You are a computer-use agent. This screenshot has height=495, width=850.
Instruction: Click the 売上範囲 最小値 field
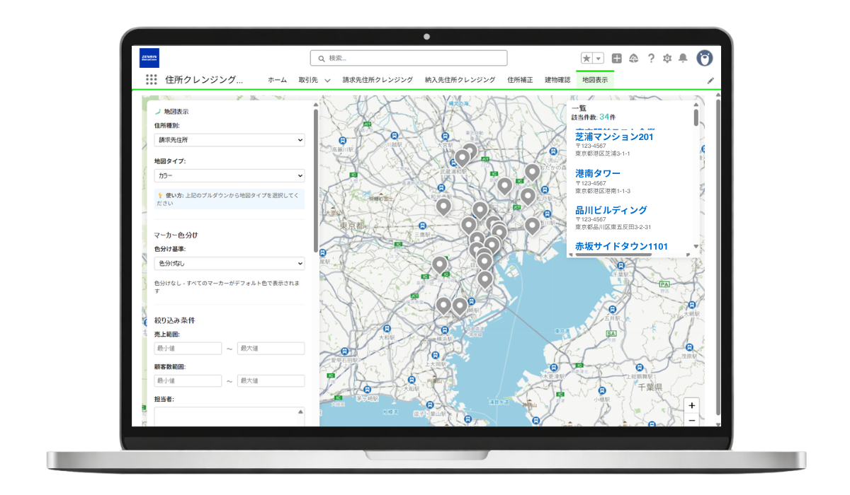(x=188, y=349)
